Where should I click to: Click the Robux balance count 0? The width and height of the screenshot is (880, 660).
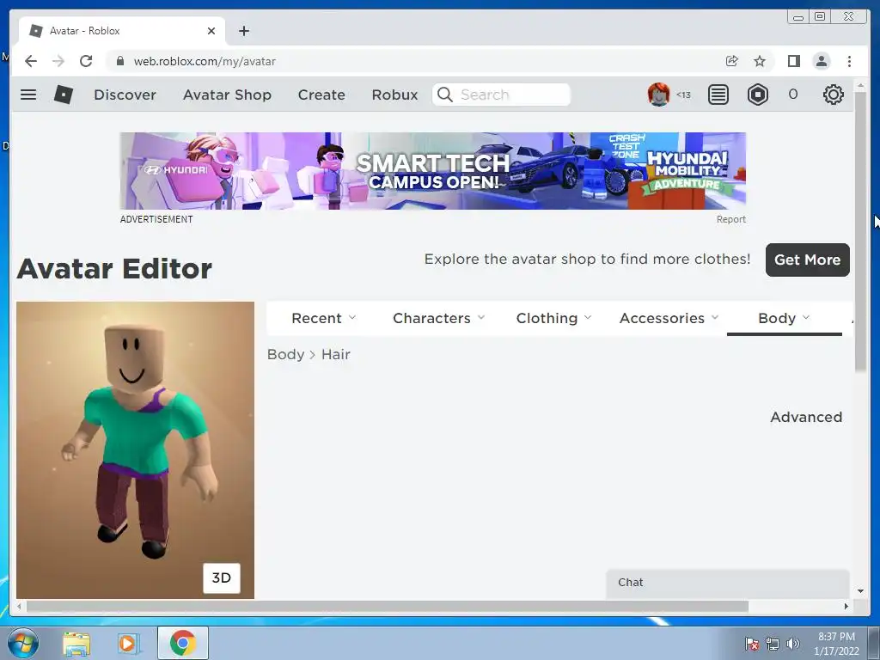click(792, 95)
